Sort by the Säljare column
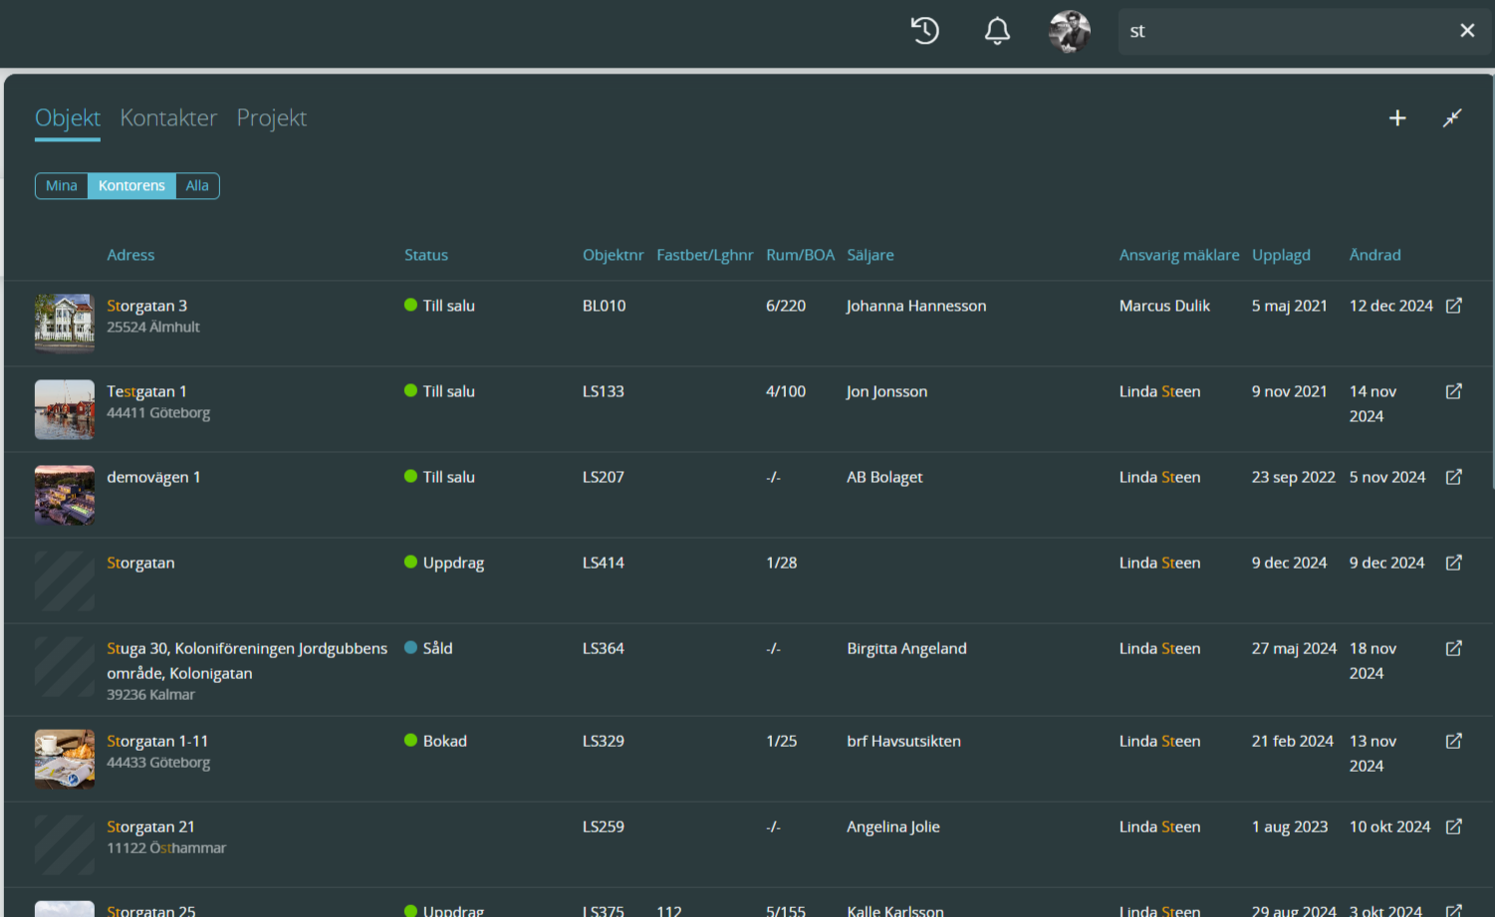Viewport: 1495px width, 917px height. pyautogui.click(x=871, y=255)
